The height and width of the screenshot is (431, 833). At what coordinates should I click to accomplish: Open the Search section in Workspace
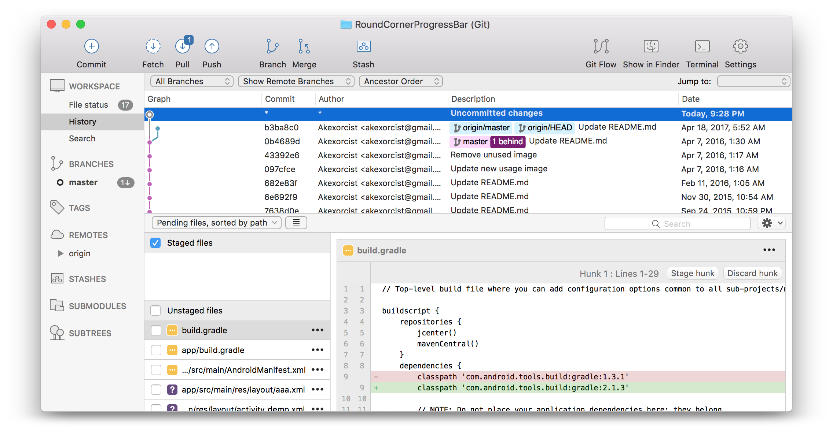tap(82, 138)
